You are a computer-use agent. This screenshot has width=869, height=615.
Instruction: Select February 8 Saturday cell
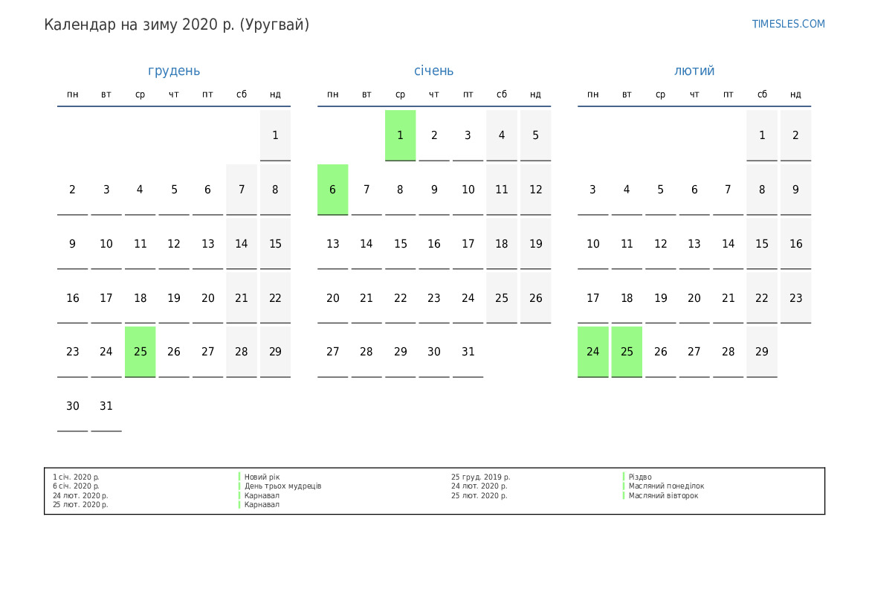click(x=762, y=190)
